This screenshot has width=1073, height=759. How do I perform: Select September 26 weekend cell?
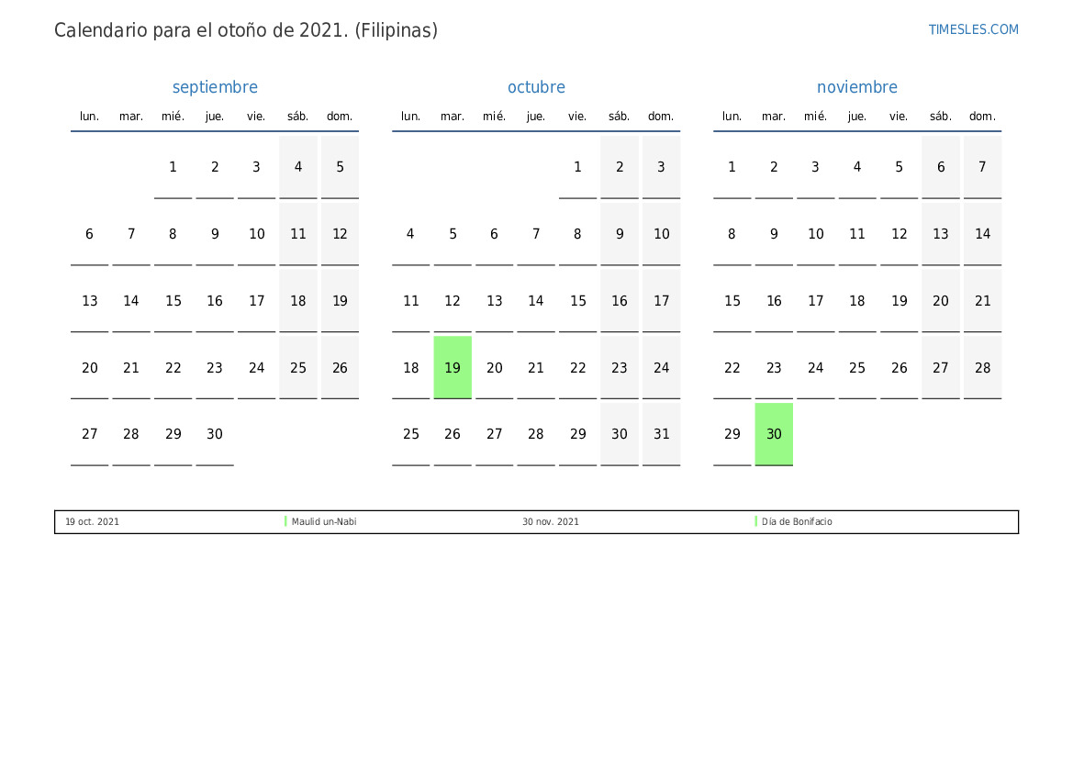click(340, 367)
